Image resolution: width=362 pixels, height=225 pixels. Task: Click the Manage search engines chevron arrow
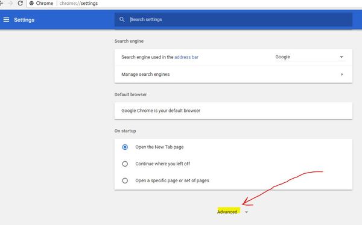(342, 75)
